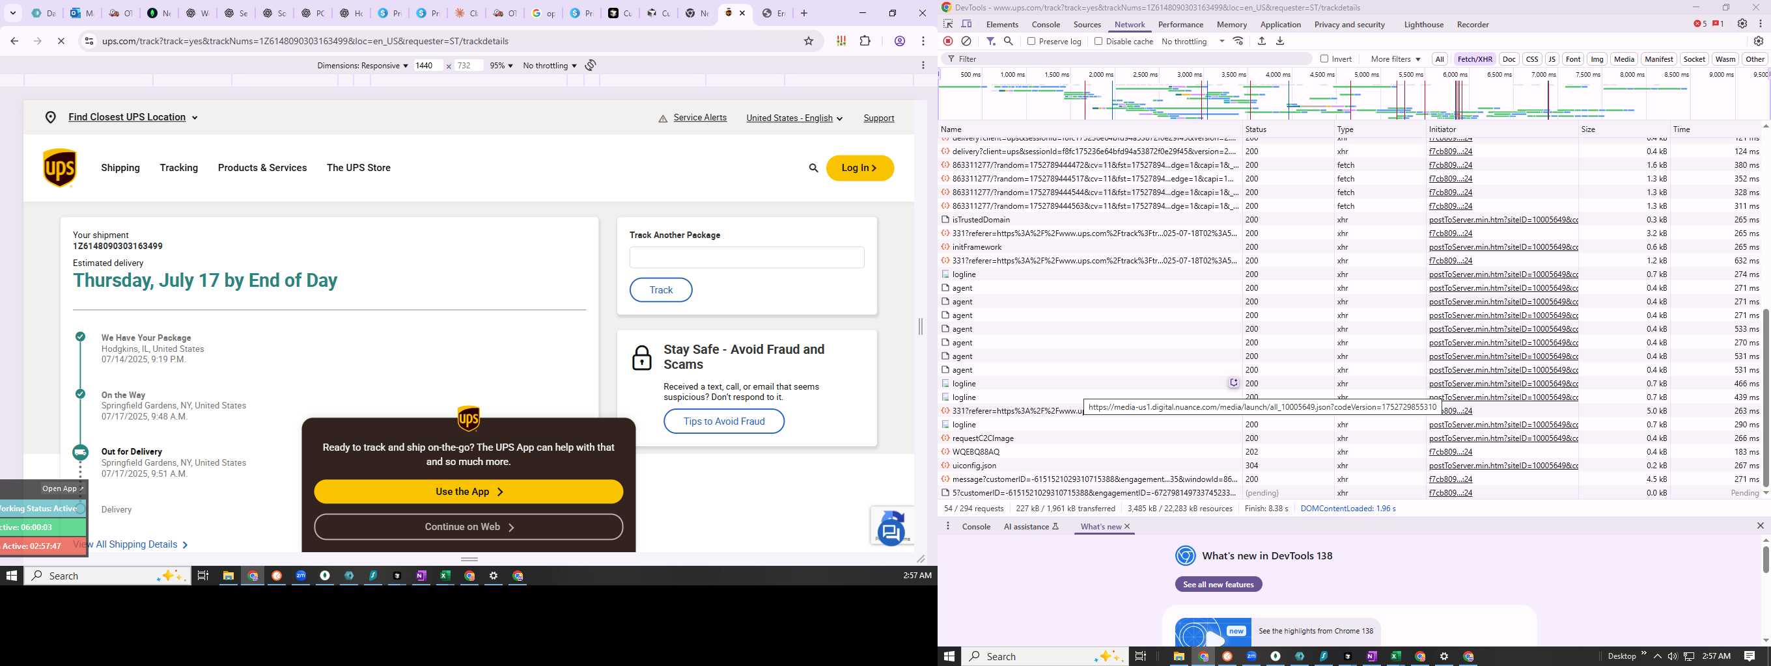Select the inspect element picker icon
The image size is (1771, 666).
(949, 24)
